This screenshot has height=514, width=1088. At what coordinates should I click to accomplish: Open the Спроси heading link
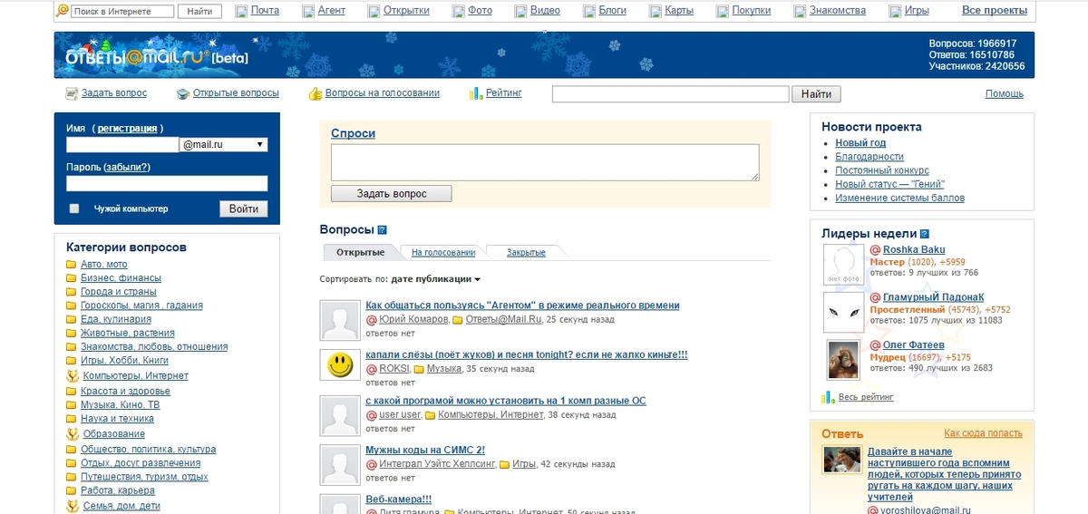pyautogui.click(x=353, y=133)
